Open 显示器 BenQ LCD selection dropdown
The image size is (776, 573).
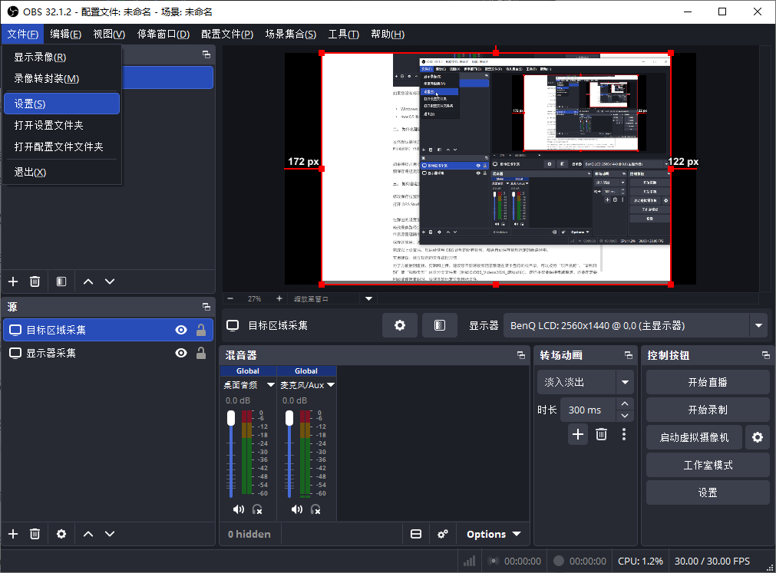pyautogui.click(x=636, y=325)
